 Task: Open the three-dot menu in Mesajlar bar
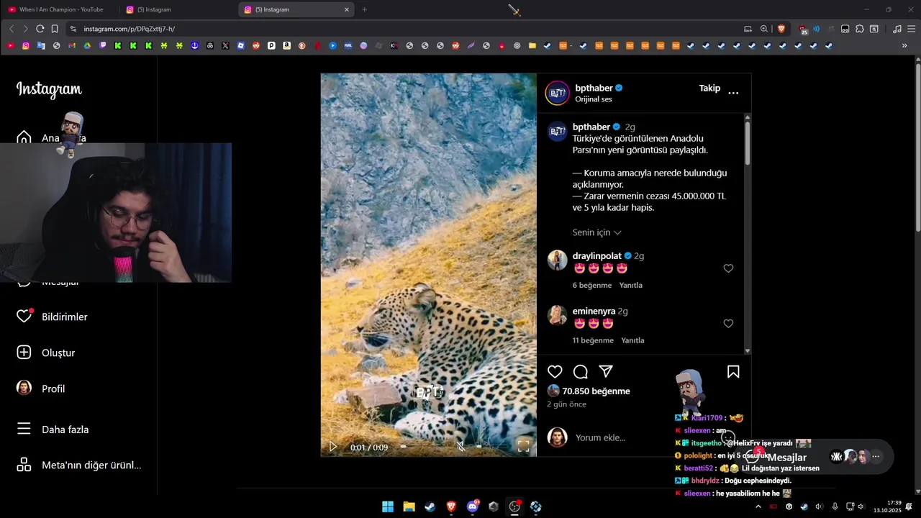point(876,456)
